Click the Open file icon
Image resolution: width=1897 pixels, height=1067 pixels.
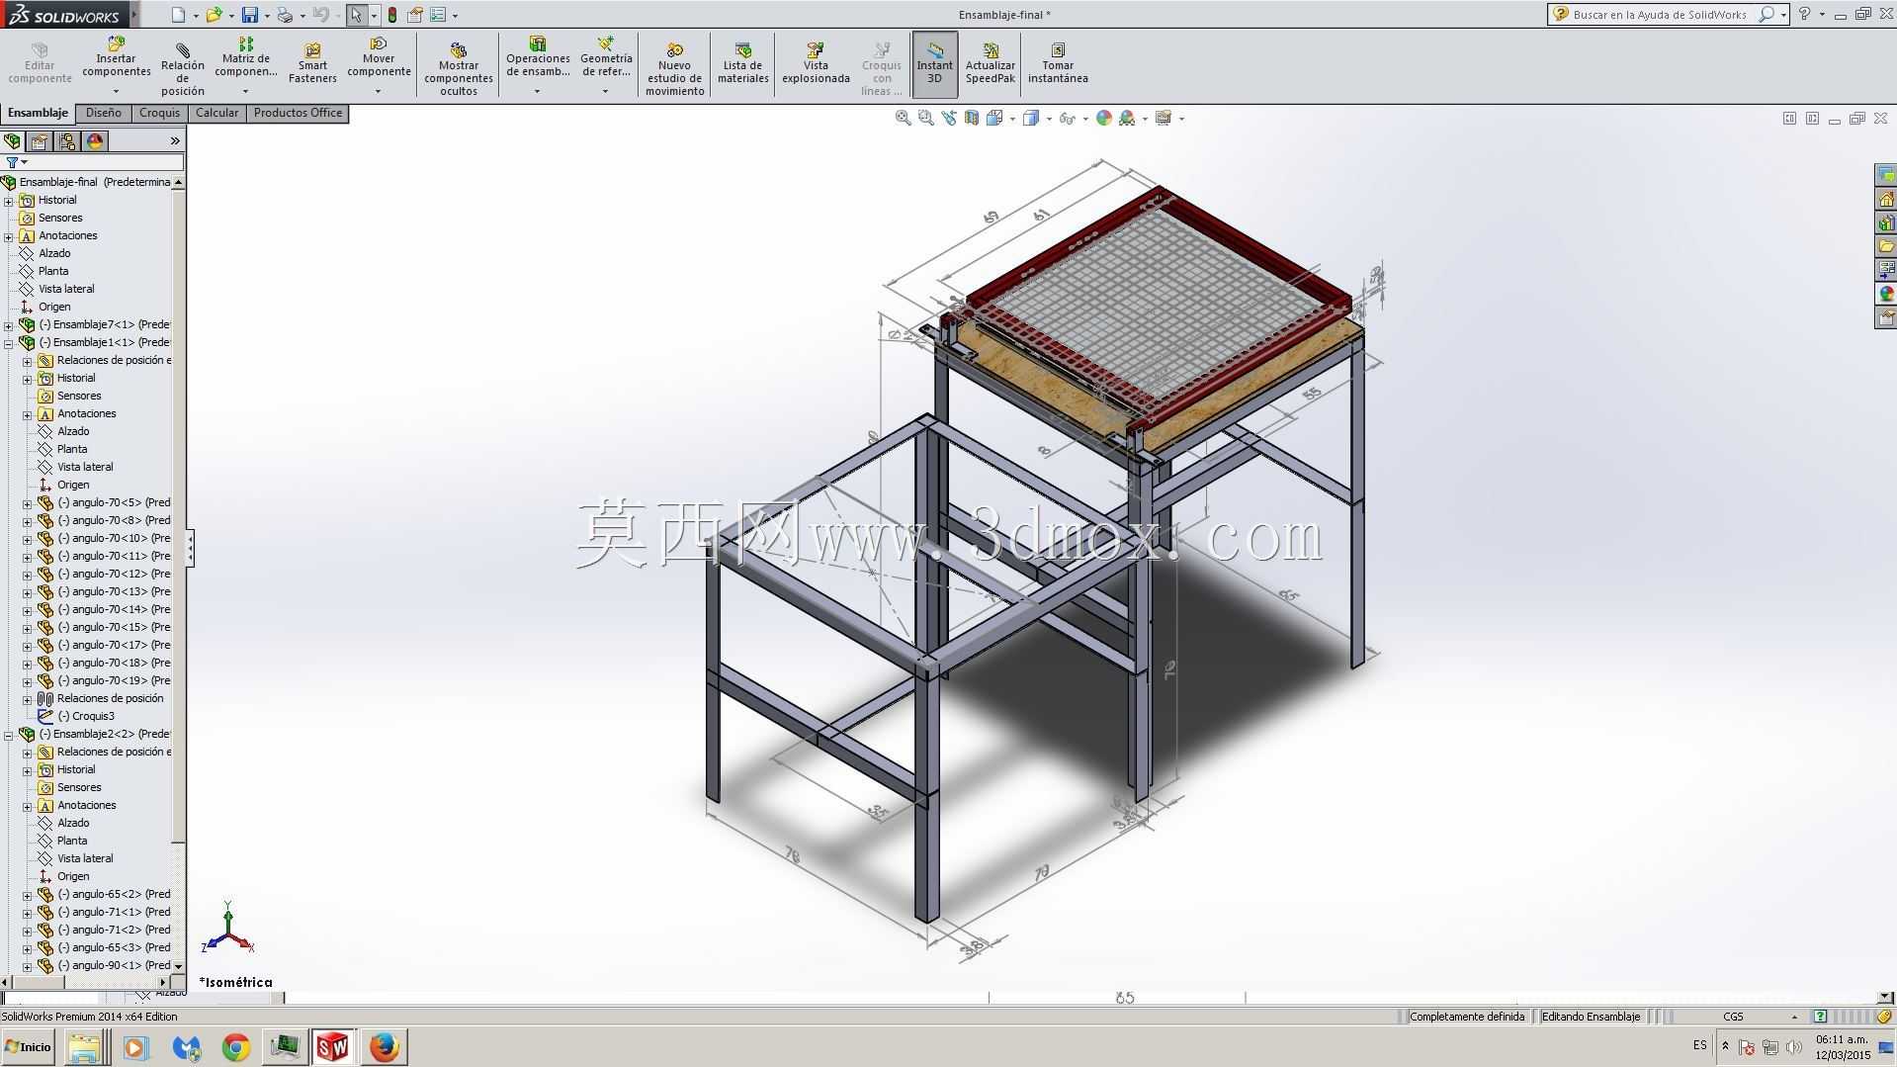(213, 15)
